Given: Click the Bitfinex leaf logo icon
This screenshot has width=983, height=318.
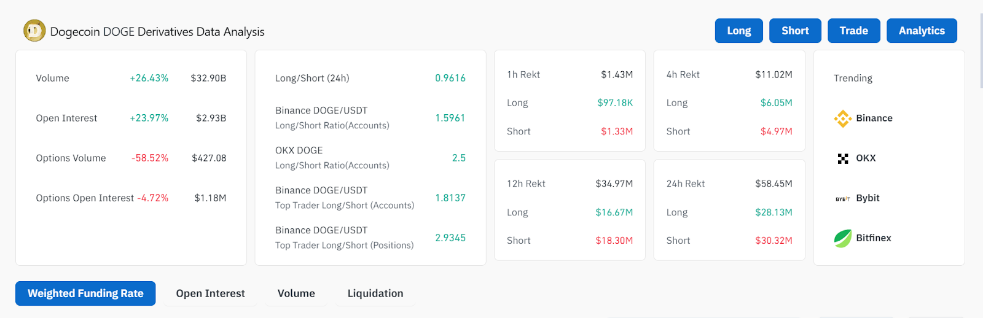Looking at the screenshot, I should click(x=842, y=238).
